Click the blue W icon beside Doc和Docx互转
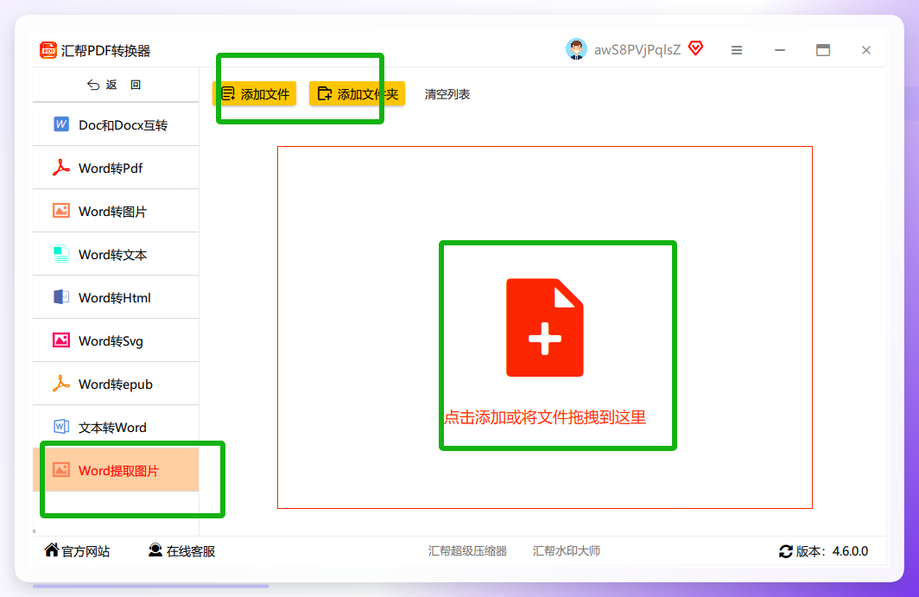 61,124
